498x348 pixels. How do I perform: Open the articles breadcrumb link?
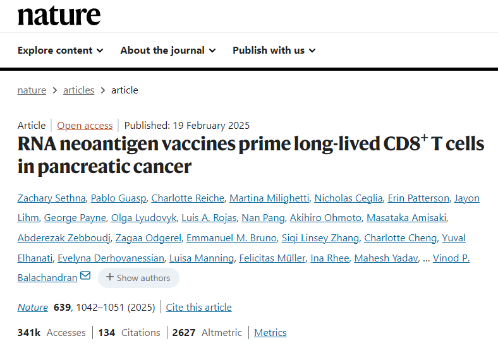point(78,90)
